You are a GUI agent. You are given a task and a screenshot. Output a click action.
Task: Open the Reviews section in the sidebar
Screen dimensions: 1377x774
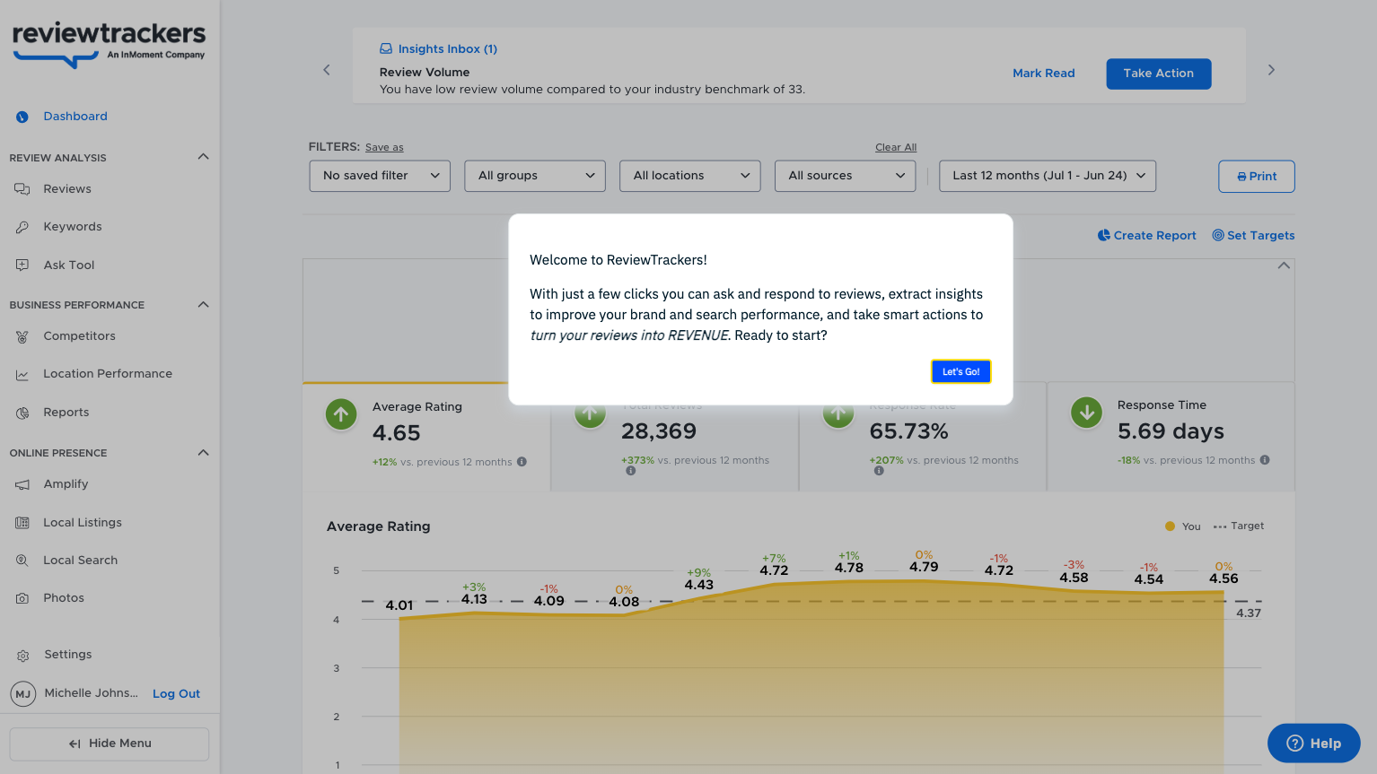(68, 188)
